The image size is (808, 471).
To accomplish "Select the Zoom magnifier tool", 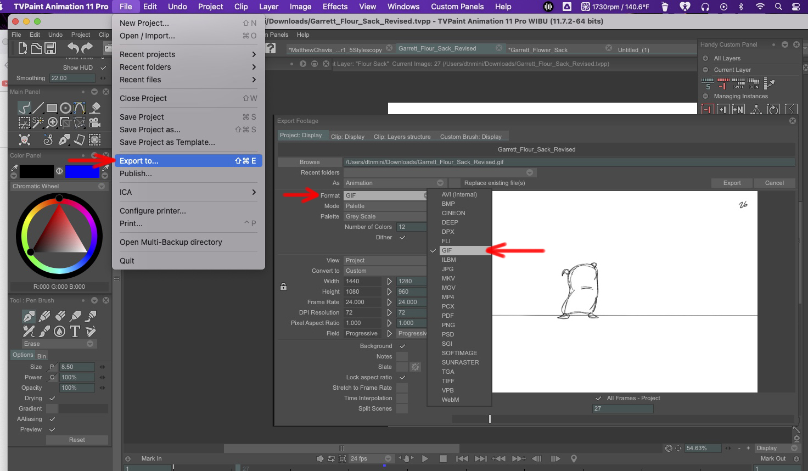I will (52, 122).
